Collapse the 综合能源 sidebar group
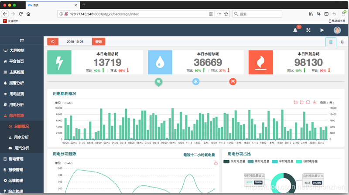 [x=22, y=115]
